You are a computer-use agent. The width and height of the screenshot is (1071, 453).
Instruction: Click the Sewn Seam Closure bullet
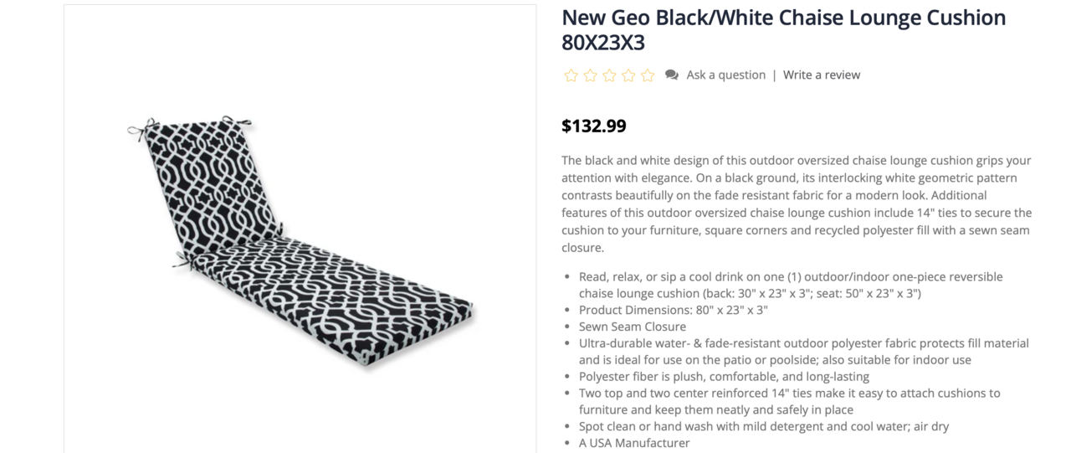tap(632, 327)
